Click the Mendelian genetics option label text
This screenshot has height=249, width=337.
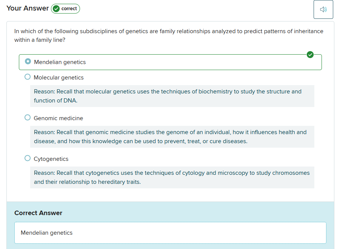[x=60, y=62]
